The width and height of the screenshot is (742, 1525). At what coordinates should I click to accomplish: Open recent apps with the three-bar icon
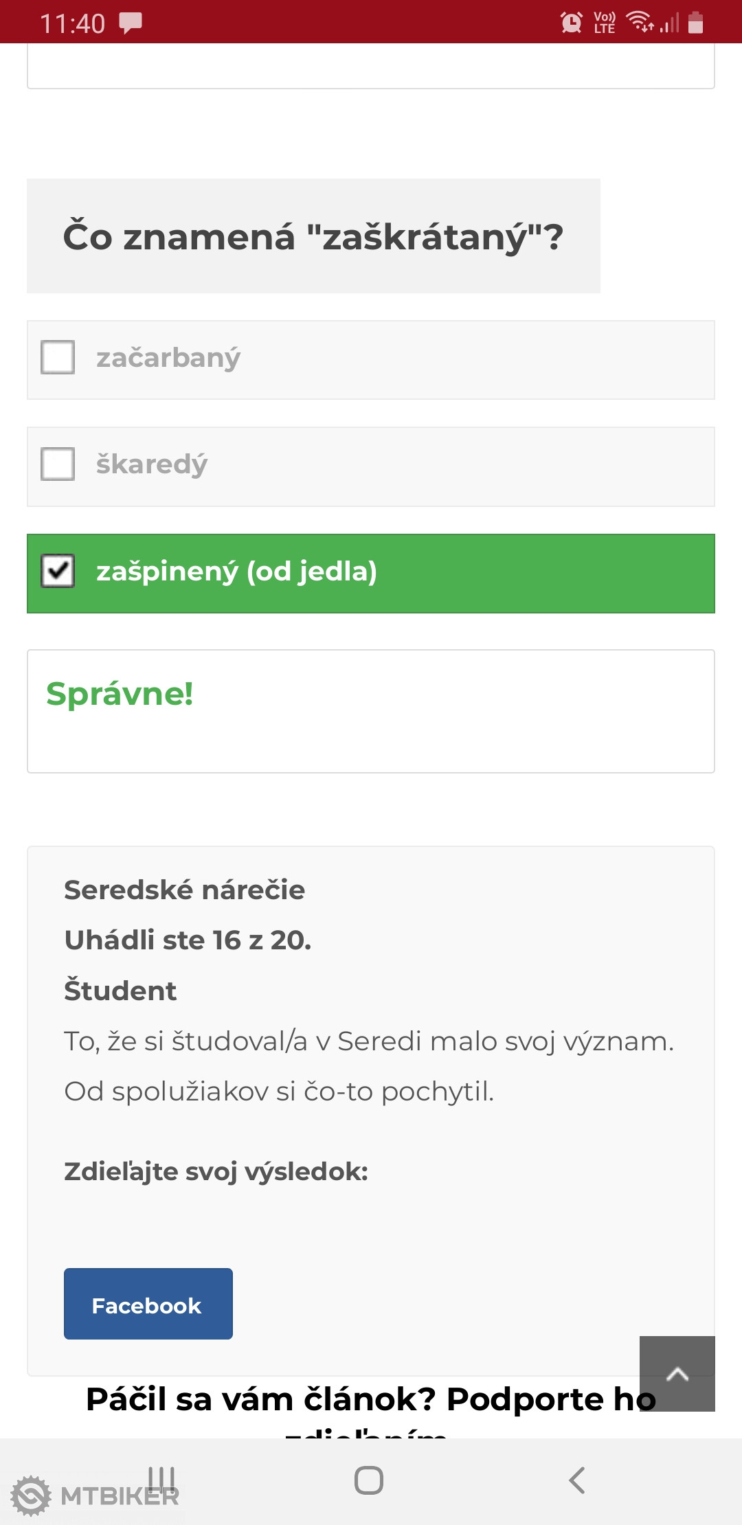click(162, 1479)
